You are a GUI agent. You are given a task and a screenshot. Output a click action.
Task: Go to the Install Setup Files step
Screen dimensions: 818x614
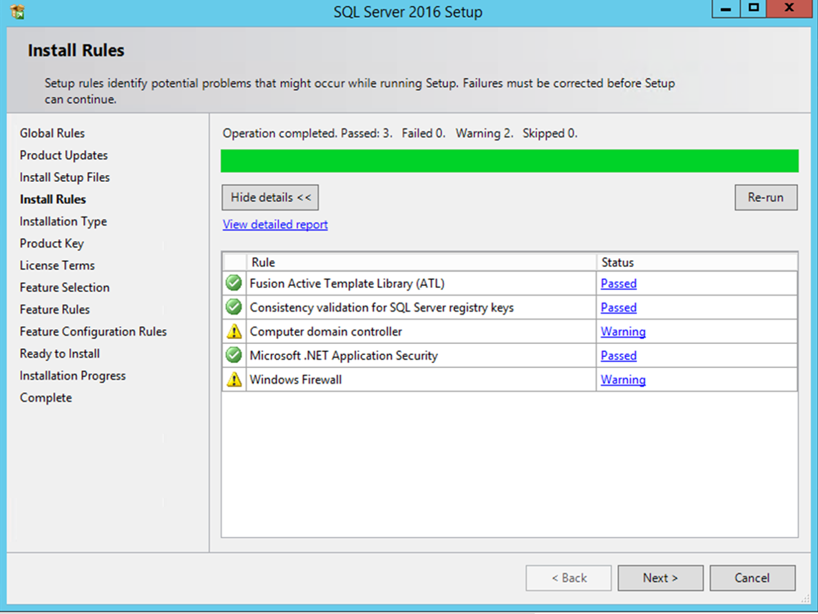(x=65, y=177)
